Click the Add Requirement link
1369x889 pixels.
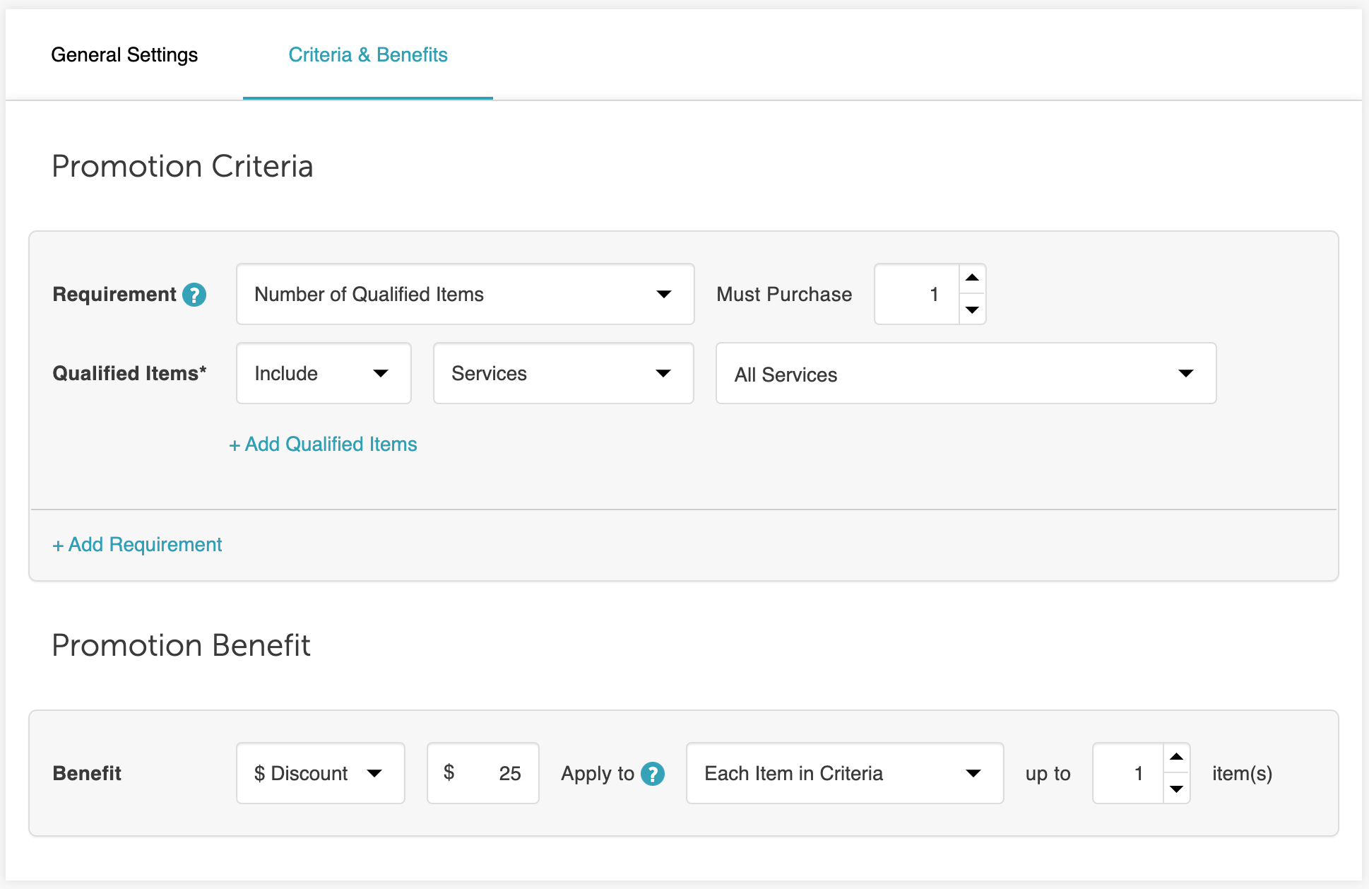[x=137, y=544]
